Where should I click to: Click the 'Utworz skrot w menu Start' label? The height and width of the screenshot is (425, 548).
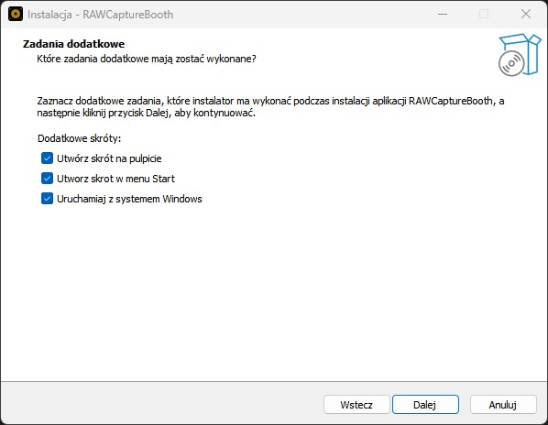[x=115, y=179]
